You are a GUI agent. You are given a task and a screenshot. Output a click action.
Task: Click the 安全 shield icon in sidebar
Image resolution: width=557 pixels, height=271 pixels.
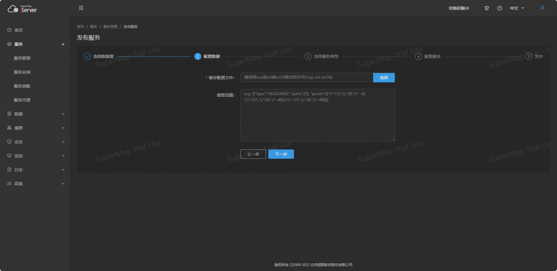pos(9,142)
